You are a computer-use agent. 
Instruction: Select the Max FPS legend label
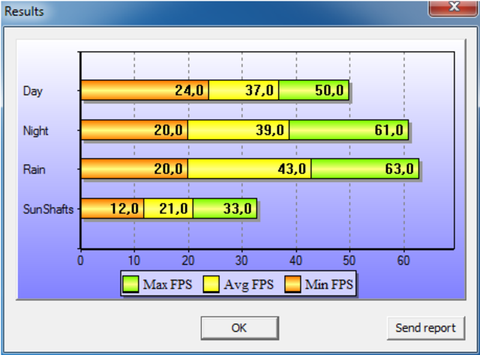167,285
